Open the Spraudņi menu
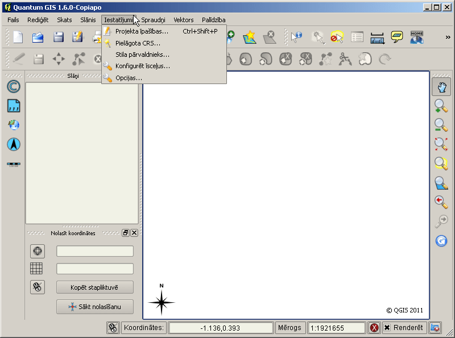Image resolution: width=455 pixels, height=338 pixels. (153, 20)
